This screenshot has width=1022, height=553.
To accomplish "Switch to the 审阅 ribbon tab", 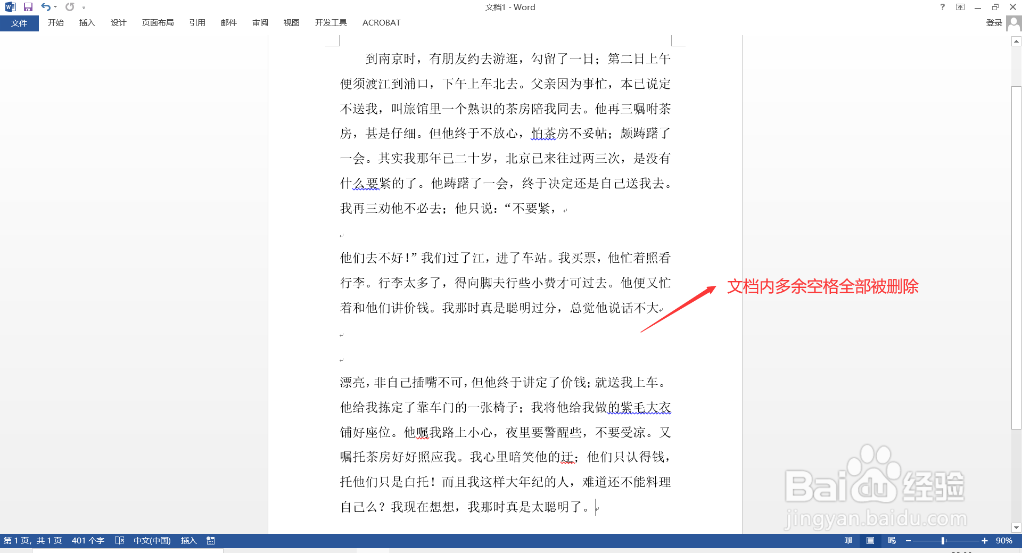I will pos(260,23).
